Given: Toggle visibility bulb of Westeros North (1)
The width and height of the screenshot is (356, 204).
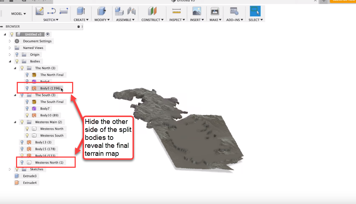Looking at the screenshot, I should (x=22, y=162).
